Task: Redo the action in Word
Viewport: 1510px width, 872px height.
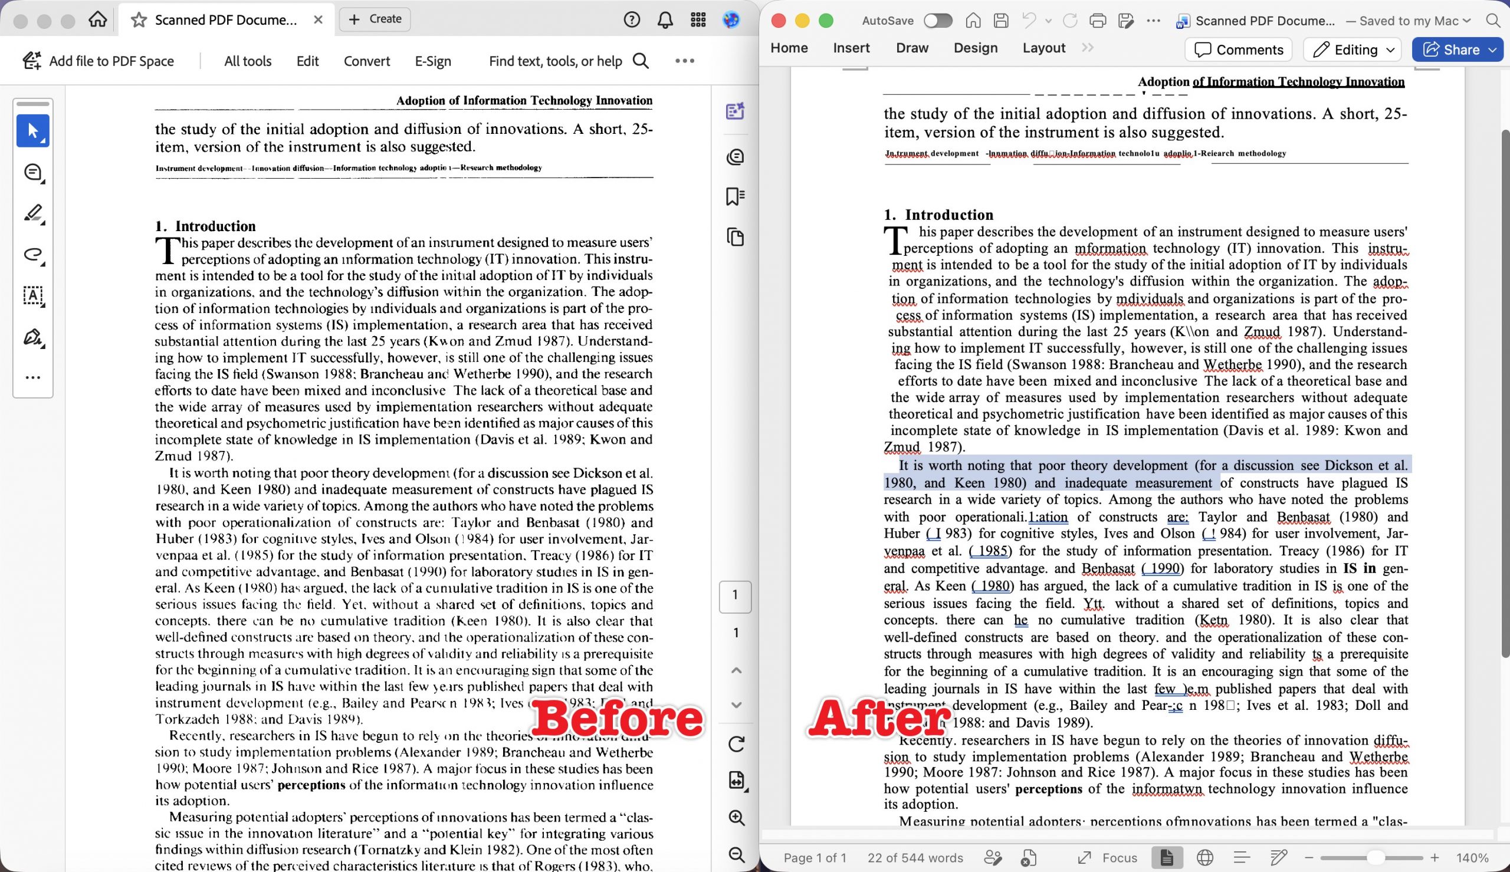Action: (x=1070, y=21)
